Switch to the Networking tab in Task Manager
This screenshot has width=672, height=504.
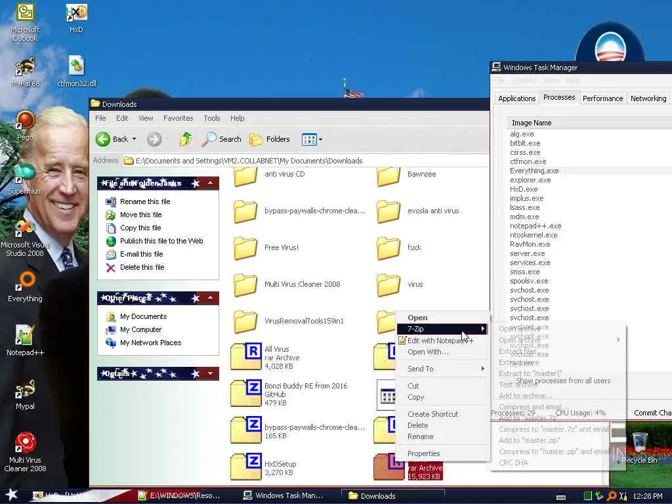[x=648, y=98]
